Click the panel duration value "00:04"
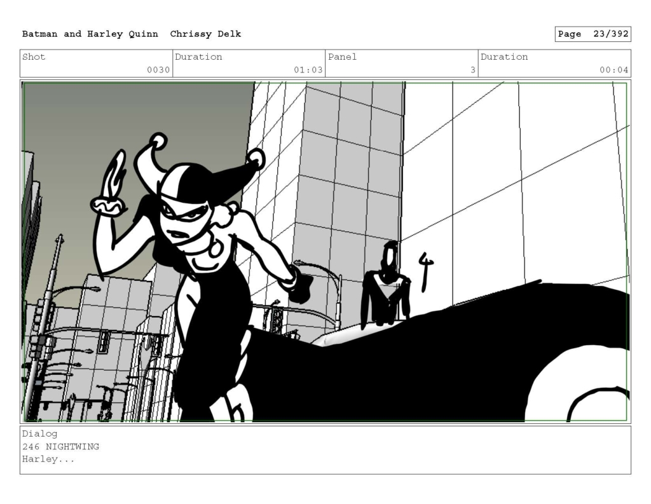 613,70
